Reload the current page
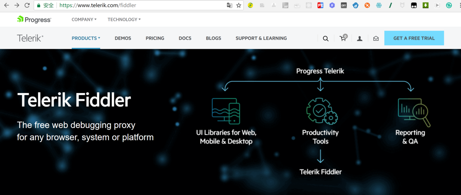The height and width of the screenshot is (195, 461). coord(27,5)
